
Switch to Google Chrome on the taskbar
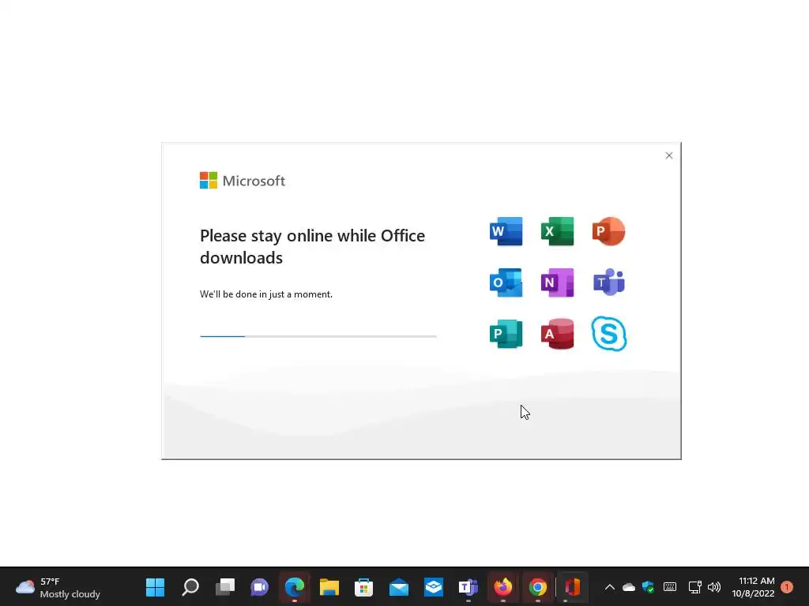click(x=537, y=587)
